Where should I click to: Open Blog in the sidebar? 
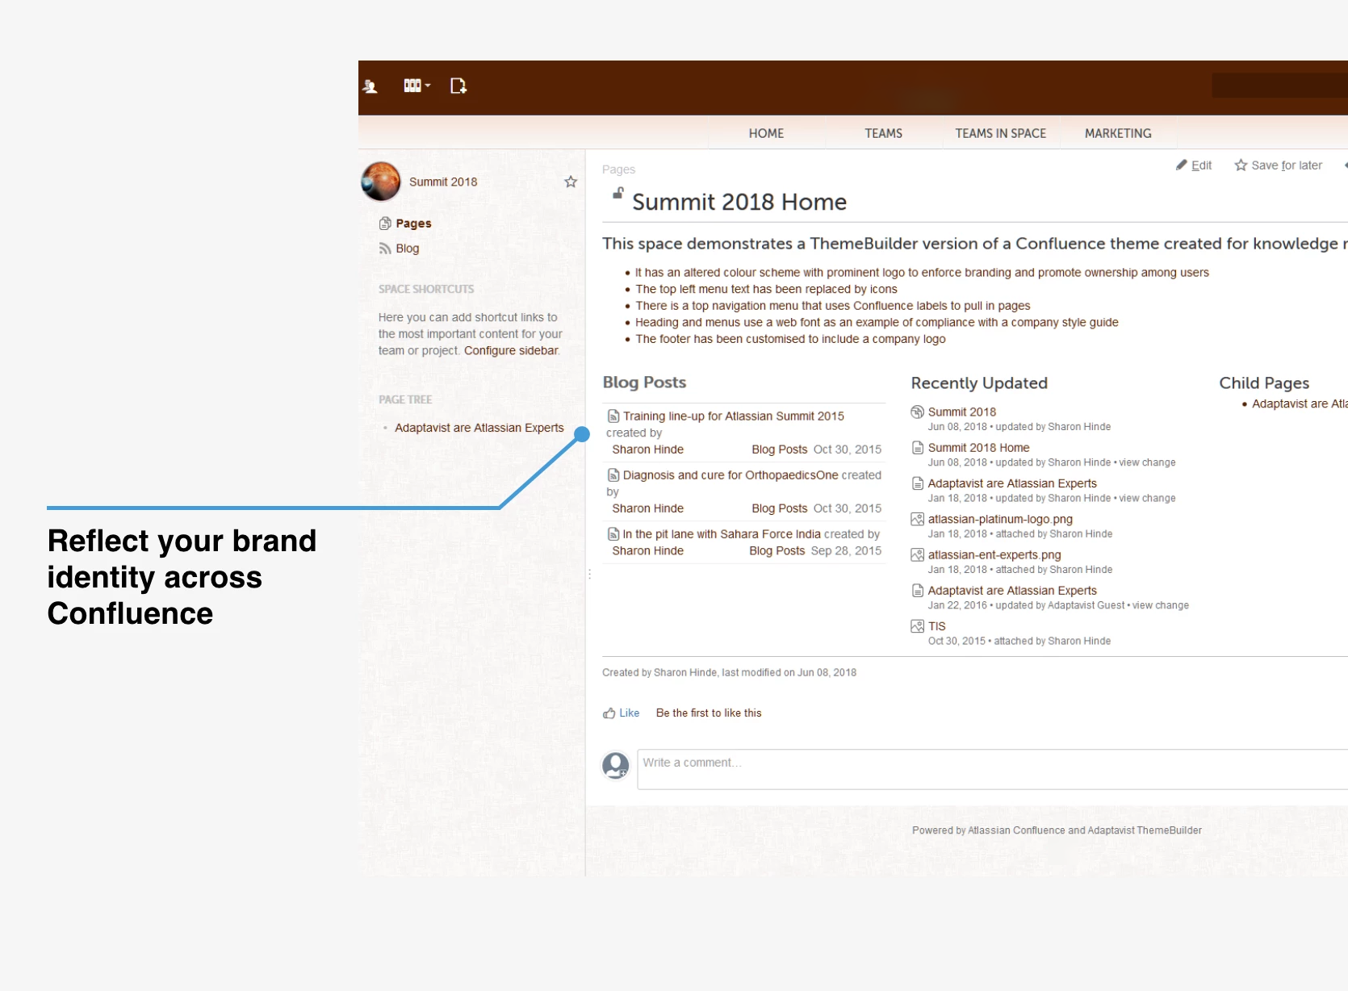(408, 249)
